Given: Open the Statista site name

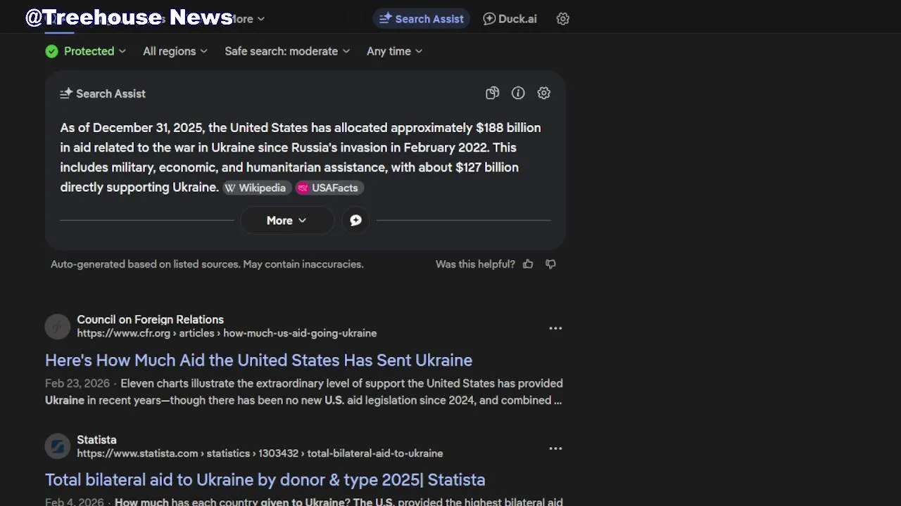Looking at the screenshot, I should coord(96,439).
